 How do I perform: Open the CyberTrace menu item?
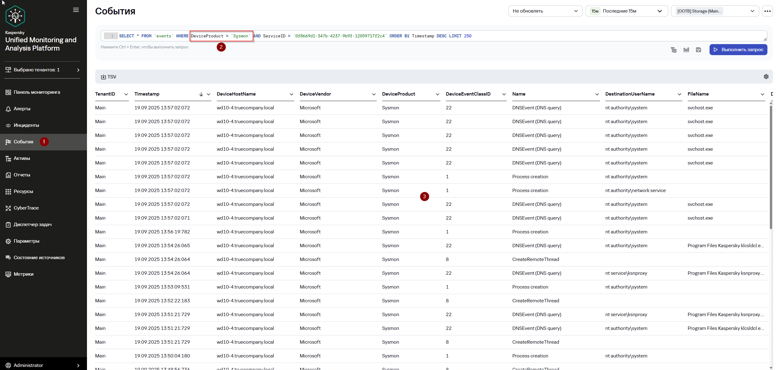(26, 208)
